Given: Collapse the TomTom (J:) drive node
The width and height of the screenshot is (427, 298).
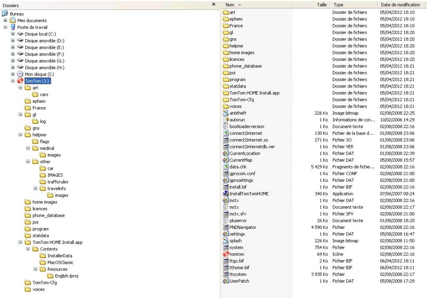Looking at the screenshot, I should click(x=13, y=81).
